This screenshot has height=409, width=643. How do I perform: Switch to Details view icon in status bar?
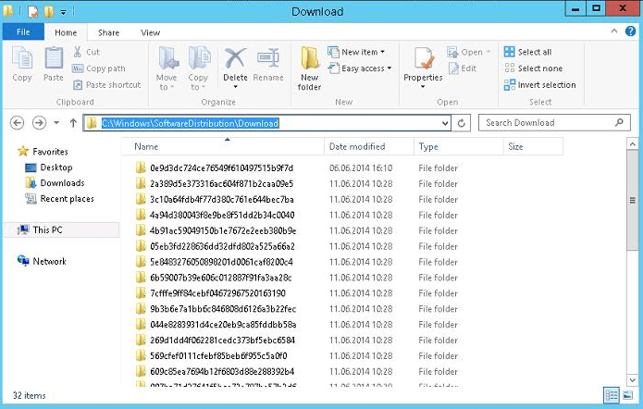(612, 395)
